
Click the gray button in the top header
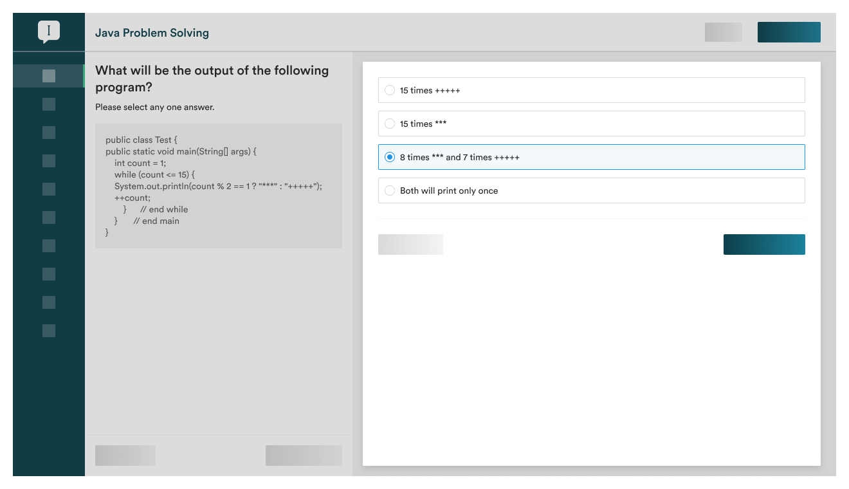coord(723,32)
